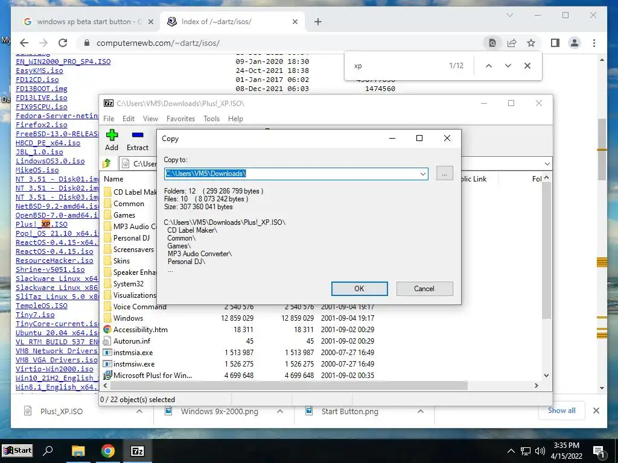618x463 pixels.
Task: Open TempleOS.ISO link
Action: (42, 306)
